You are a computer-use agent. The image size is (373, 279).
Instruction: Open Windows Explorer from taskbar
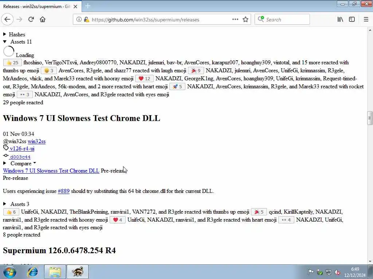[55, 272]
